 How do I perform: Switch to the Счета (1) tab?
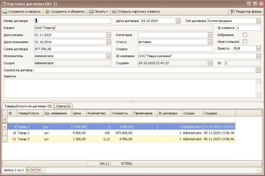[x=63, y=106]
